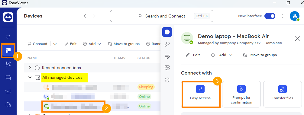Select the Sleeping device row
This screenshot has height=115, width=304.
92,87
